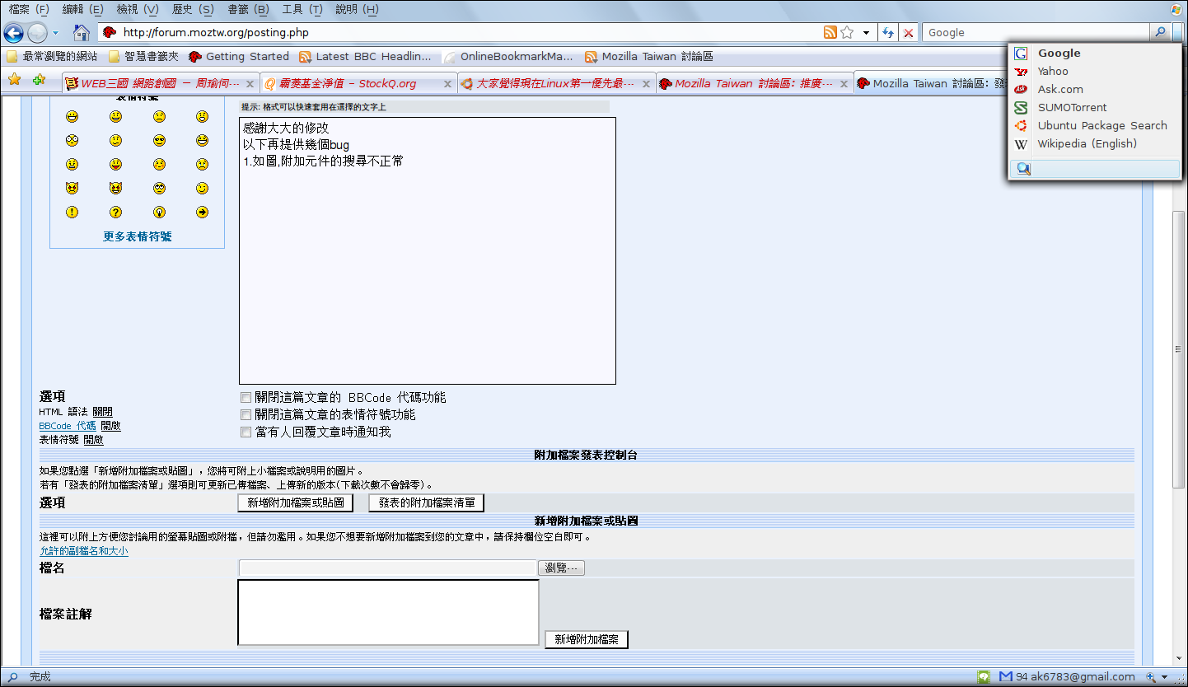Screen dimensions: 1188x687
Task: Click the greyed Forward arrow button
Action: (x=37, y=33)
